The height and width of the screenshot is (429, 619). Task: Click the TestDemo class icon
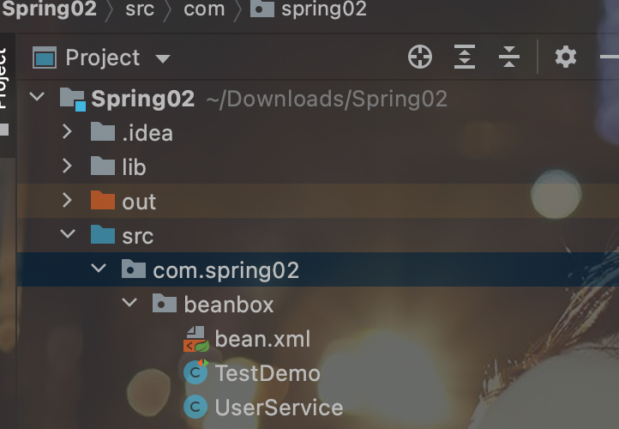coord(195,372)
